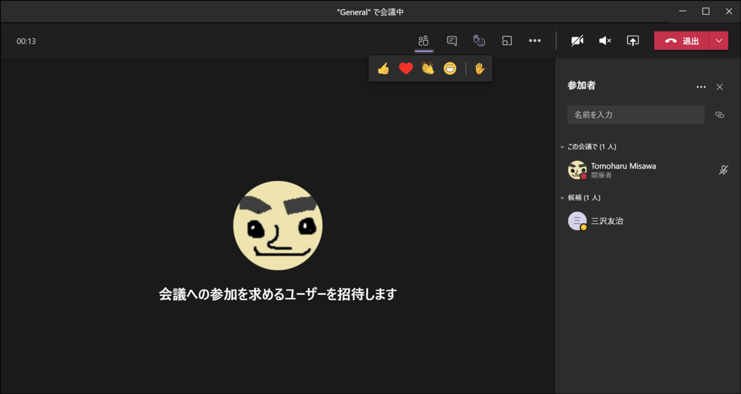Screen dimensions: 741x394
Task: Raise hand with hand icon
Action: coord(480,69)
